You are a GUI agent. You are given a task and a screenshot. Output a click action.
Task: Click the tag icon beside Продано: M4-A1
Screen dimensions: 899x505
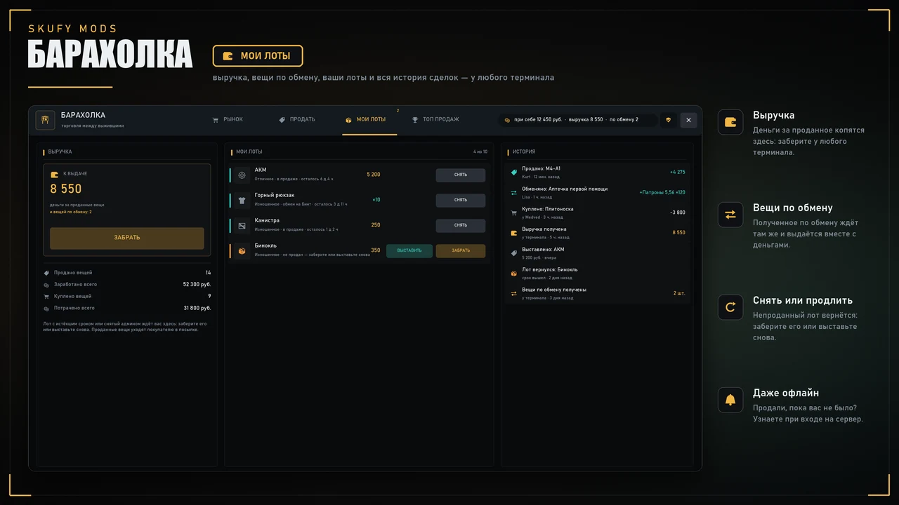pyautogui.click(x=514, y=172)
